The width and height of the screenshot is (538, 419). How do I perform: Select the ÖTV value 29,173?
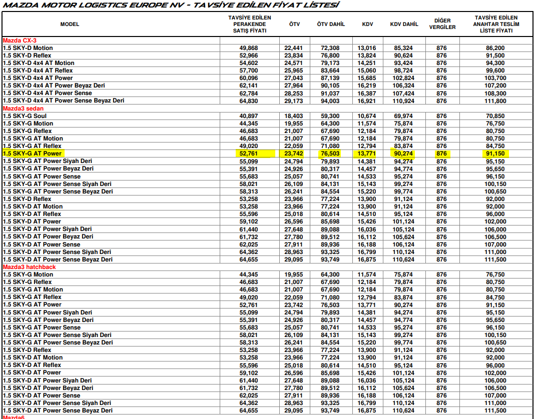point(293,101)
